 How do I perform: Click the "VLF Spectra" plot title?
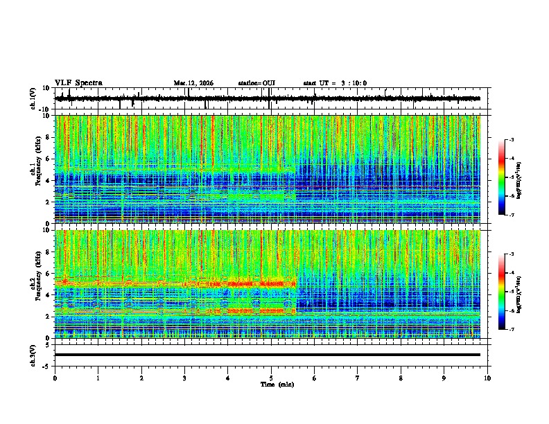click(x=78, y=83)
